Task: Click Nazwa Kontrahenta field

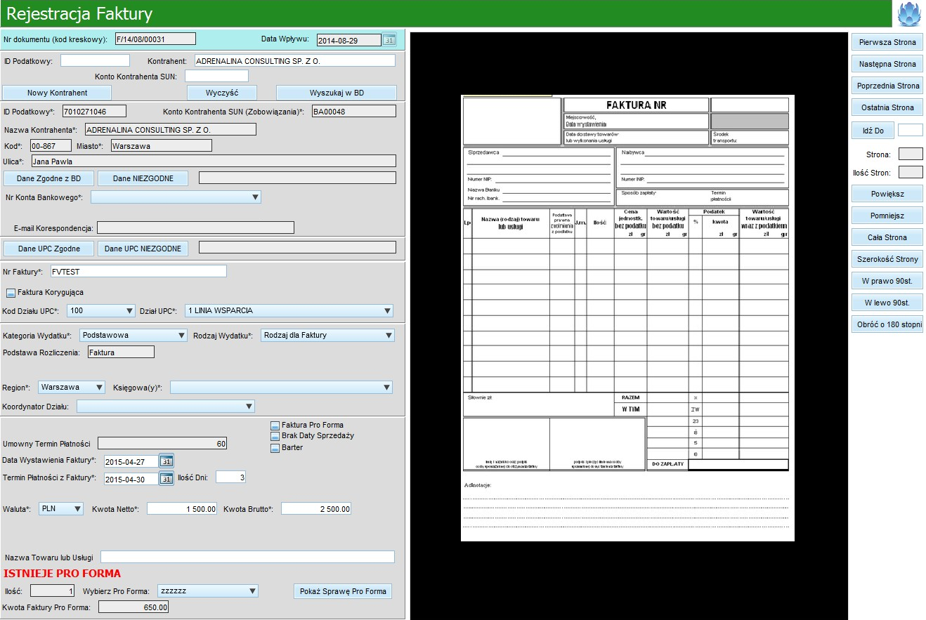Action: pos(170,129)
